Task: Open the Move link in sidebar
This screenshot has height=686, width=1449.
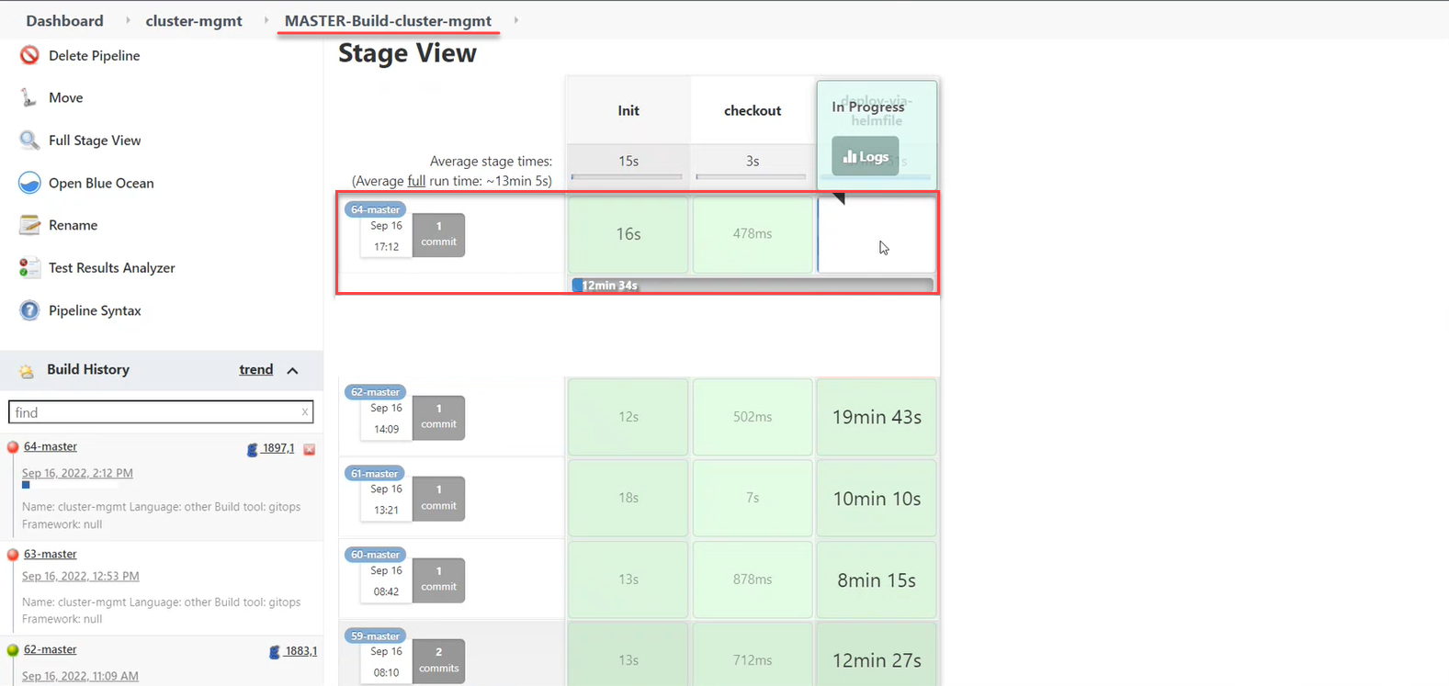Action: 65,97
